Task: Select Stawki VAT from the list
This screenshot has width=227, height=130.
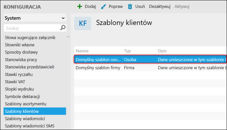Action: (15, 81)
